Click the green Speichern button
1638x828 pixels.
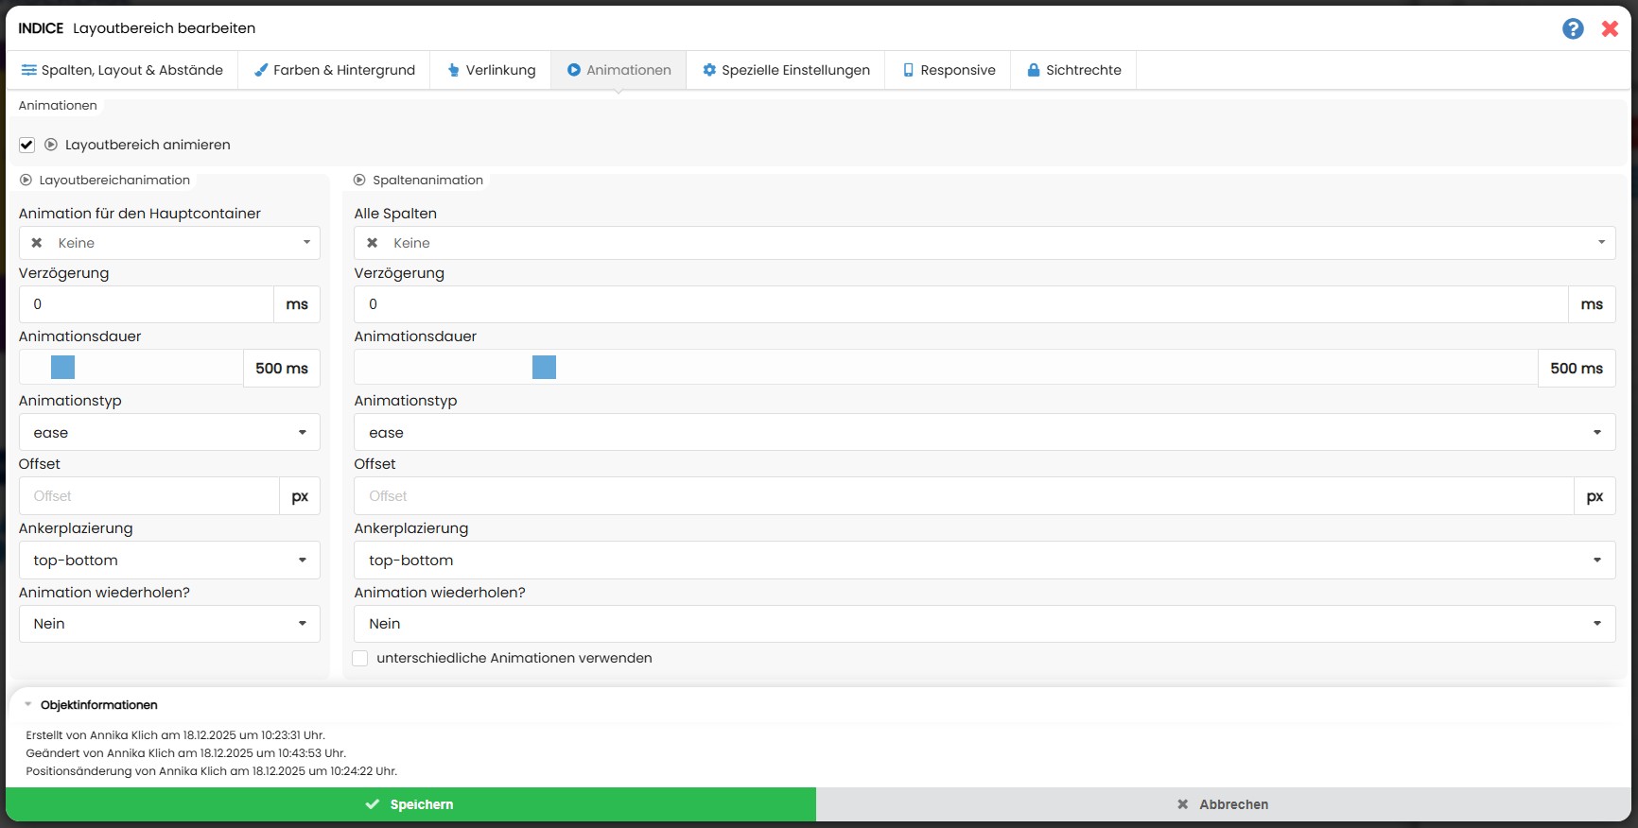(410, 804)
